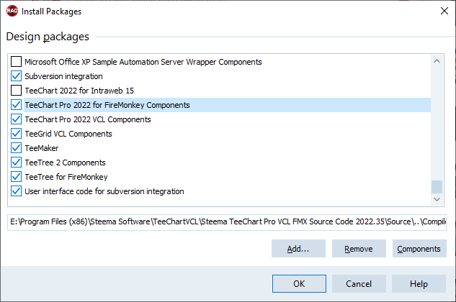
Task: Uncheck TeeTree for FireMonkey
Action: (17, 177)
